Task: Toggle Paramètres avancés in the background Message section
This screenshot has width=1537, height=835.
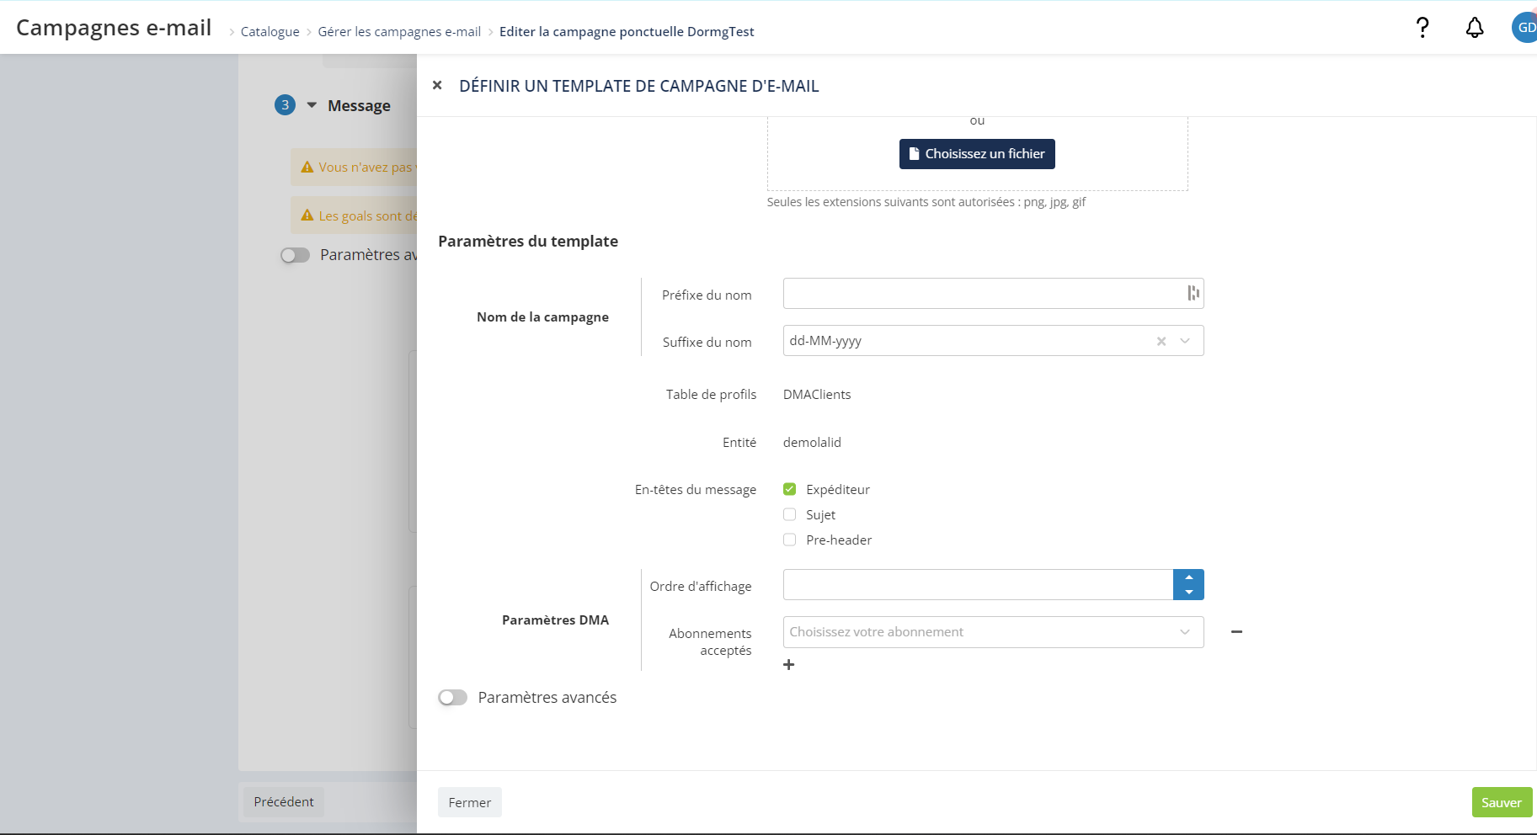Action: tap(295, 255)
